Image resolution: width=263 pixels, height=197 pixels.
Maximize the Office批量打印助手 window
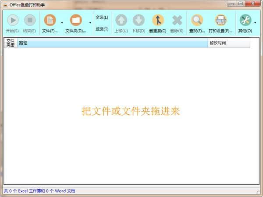pyautogui.click(x=241, y=4)
